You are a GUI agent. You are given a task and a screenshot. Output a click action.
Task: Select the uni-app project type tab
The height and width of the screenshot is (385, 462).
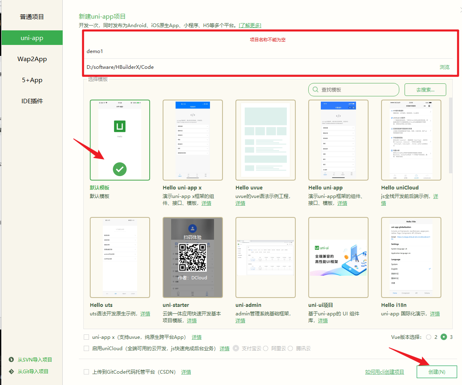(x=32, y=38)
